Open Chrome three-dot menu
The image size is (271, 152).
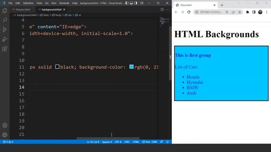tap(267, 12)
